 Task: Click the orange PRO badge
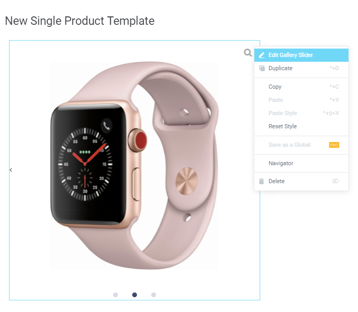(334, 145)
